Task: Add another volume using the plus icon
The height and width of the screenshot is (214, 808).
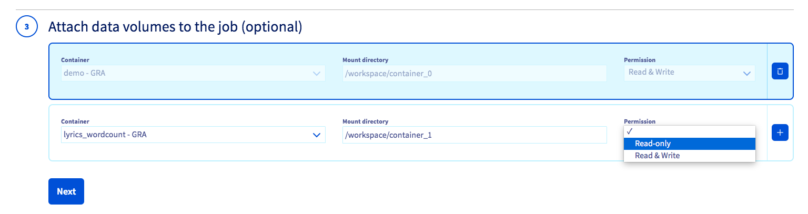Action: [780, 133]
